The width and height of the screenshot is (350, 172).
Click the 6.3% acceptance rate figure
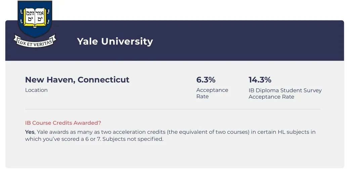tap(206, 80)
